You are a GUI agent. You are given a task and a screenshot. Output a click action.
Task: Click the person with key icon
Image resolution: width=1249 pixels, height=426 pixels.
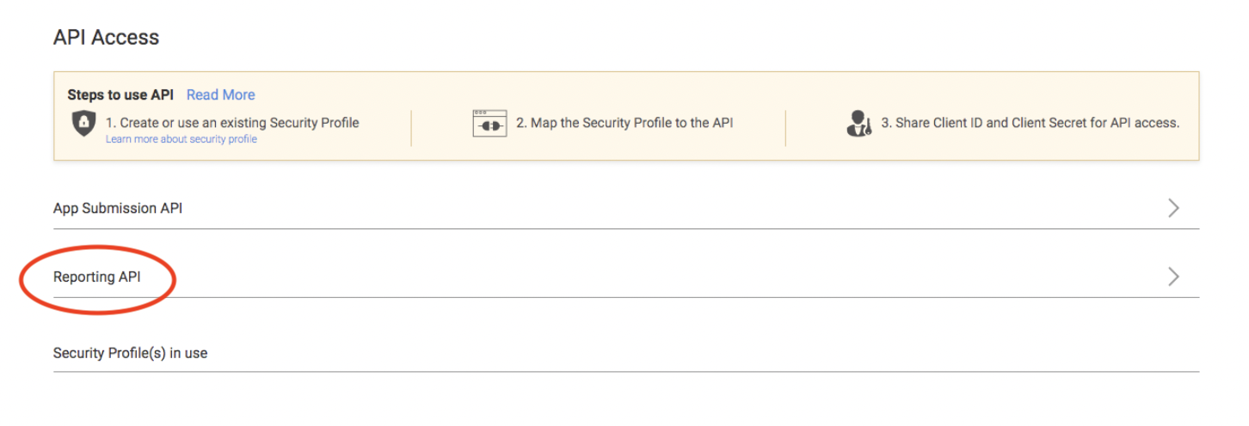[859, 124]
